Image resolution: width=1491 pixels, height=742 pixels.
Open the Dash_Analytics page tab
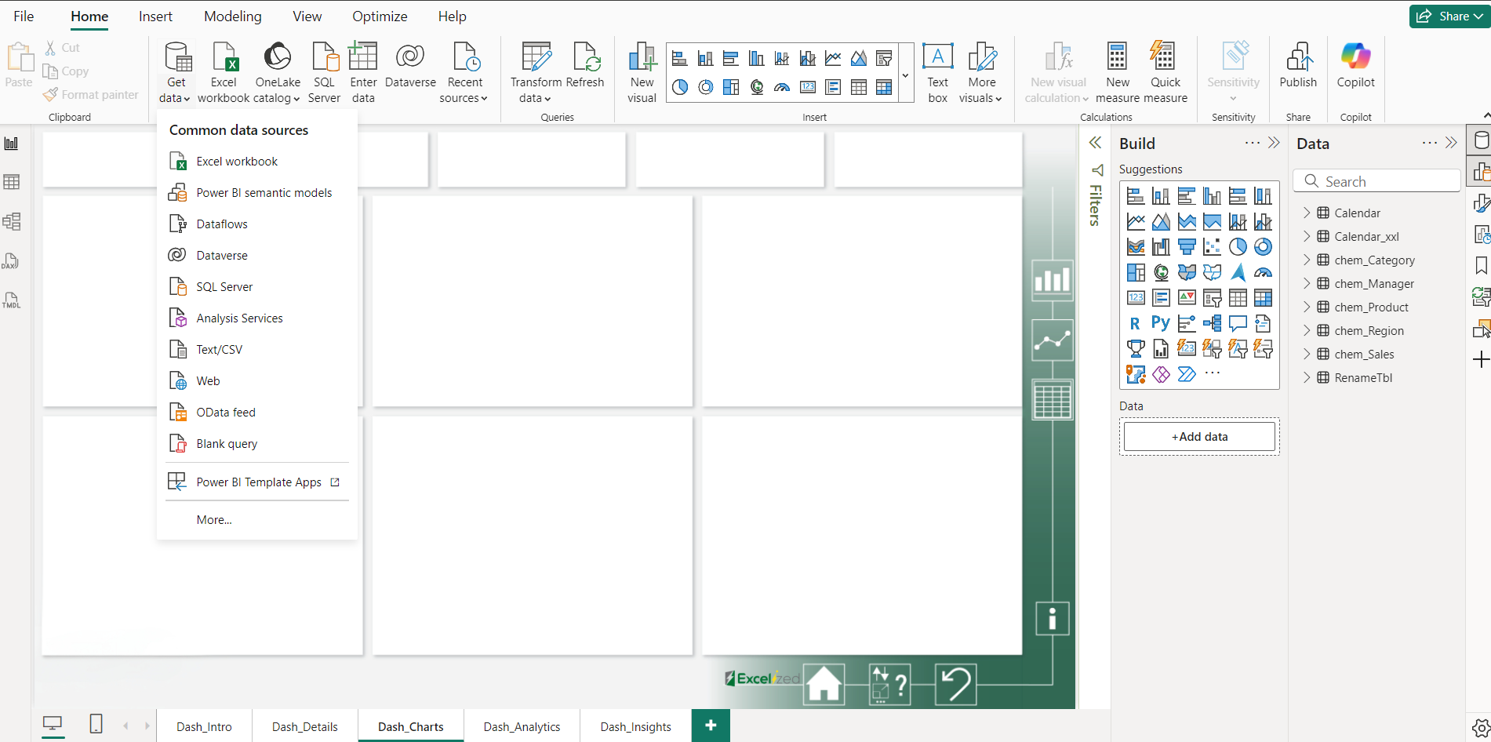pos(522,726)
